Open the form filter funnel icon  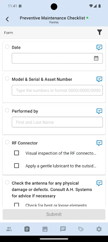tap(99, 32)
